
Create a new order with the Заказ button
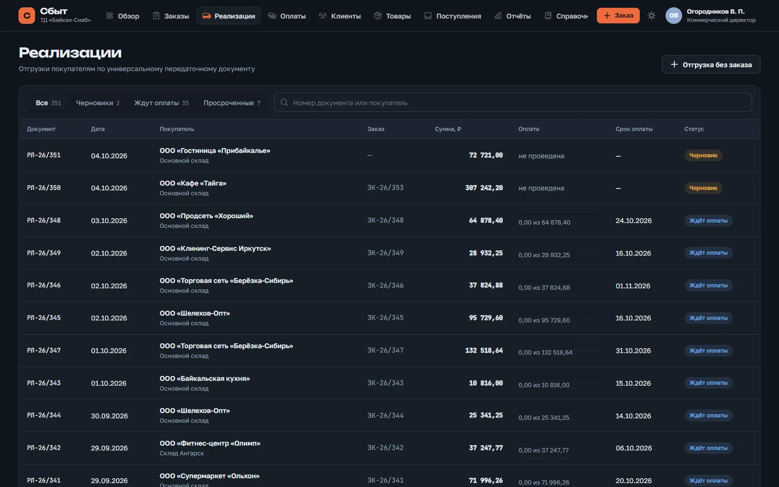(618, 16)
